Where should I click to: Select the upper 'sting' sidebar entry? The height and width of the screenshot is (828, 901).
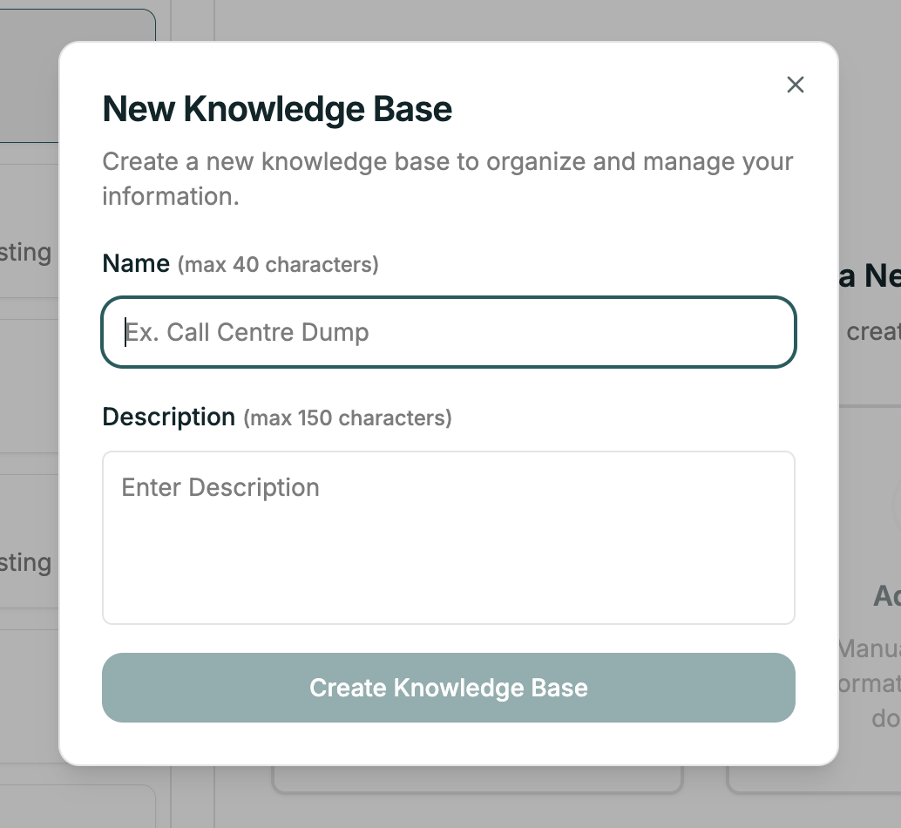point(26,252)
